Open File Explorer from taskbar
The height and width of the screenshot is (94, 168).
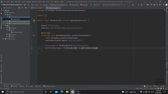(67, 92)
